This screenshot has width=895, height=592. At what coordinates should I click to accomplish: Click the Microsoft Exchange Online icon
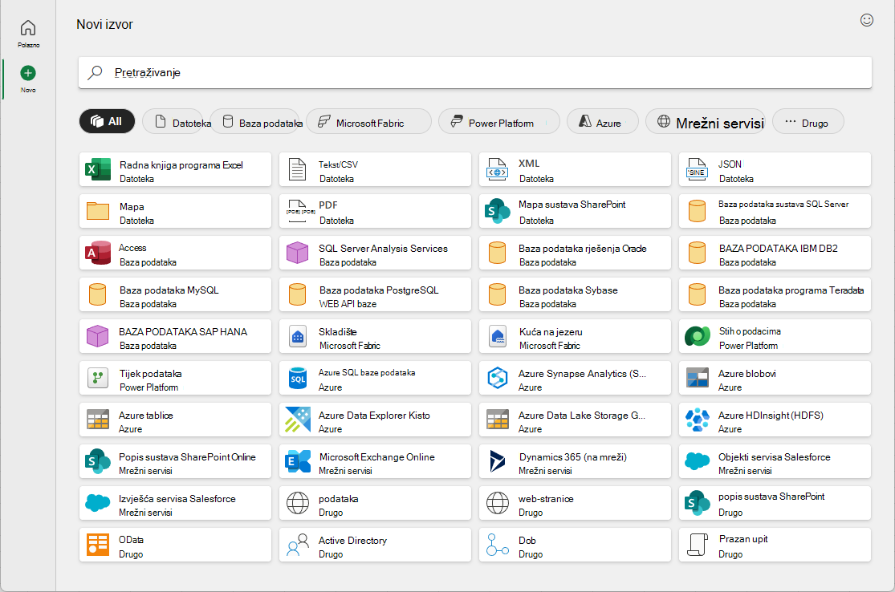tap(297, 461)
